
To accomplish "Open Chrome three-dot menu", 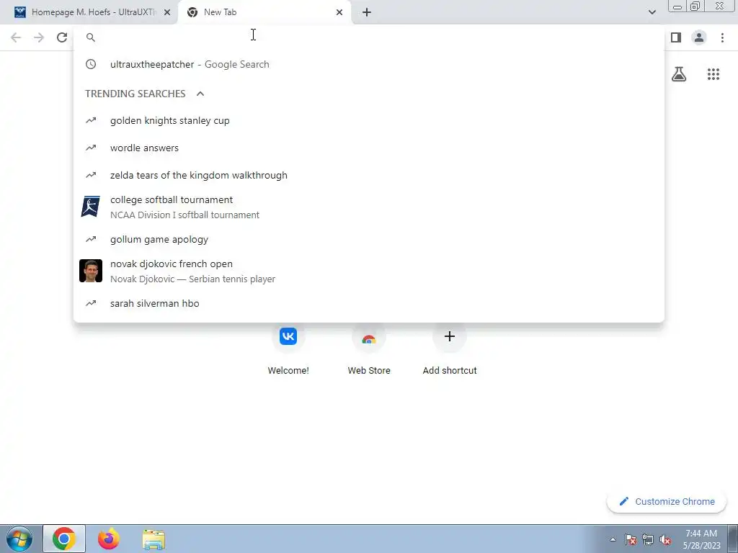I will (722, 37).
